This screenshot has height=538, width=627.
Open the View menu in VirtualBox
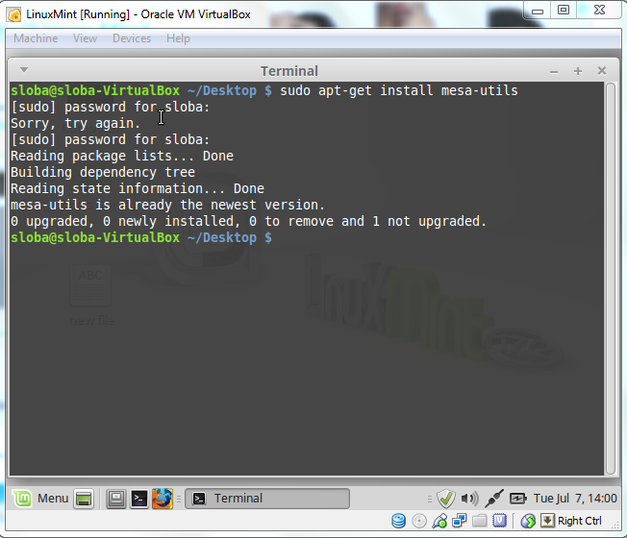click(85, 38)
